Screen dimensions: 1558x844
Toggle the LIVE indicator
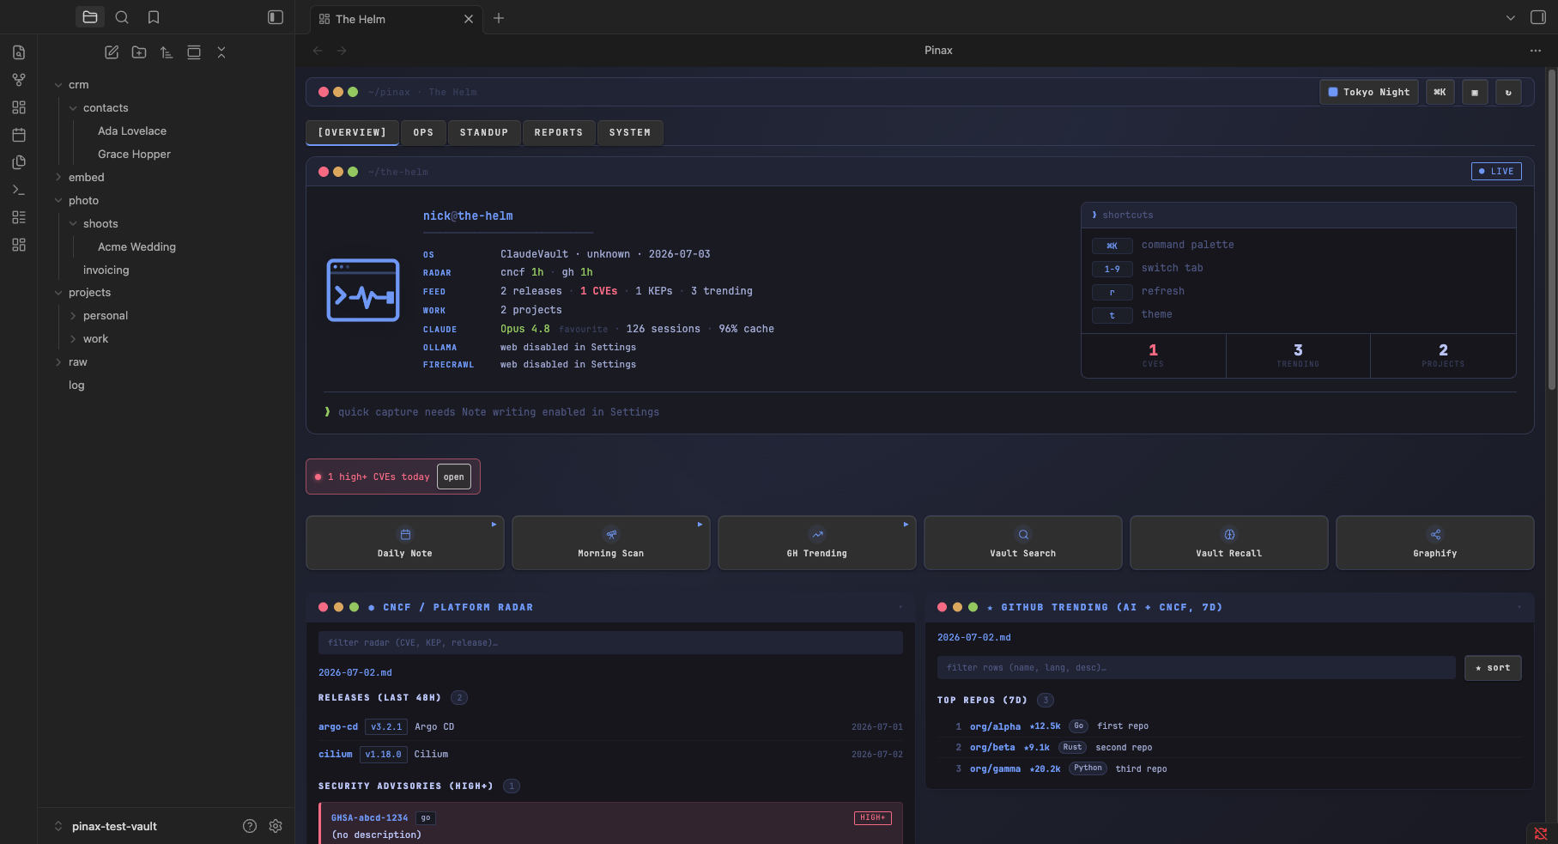point(1496,171)
